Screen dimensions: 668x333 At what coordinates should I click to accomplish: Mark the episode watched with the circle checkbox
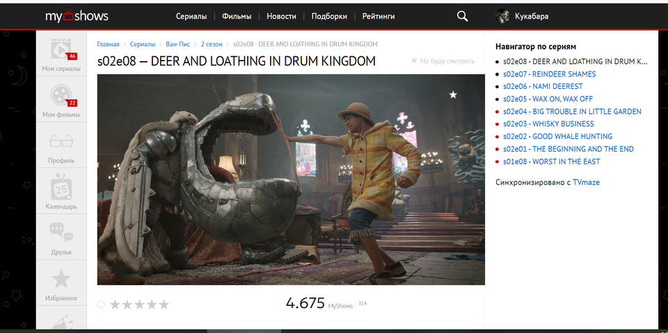pyautogui.click(x=100, y=304)
